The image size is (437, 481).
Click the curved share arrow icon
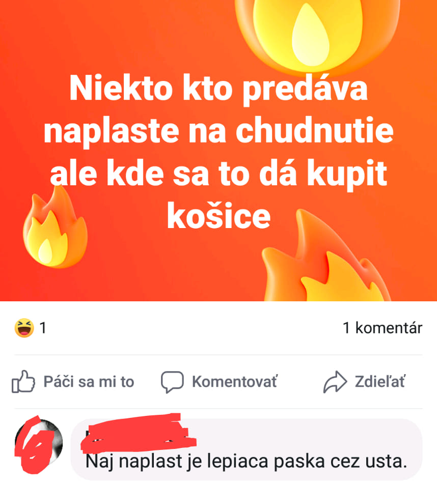[335, 382]
